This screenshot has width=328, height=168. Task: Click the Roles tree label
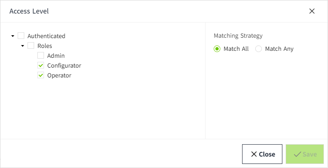tap(45, 46)
